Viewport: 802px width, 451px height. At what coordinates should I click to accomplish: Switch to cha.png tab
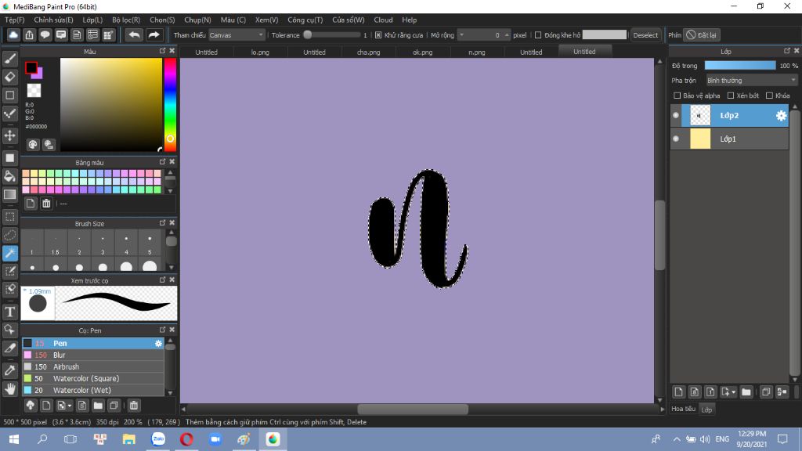[x=368, y=52]
